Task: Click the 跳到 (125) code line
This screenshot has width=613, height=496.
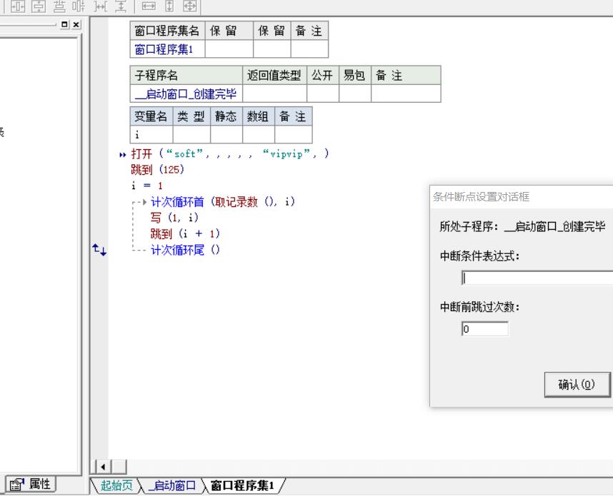Action: click(x=158, y=170)
